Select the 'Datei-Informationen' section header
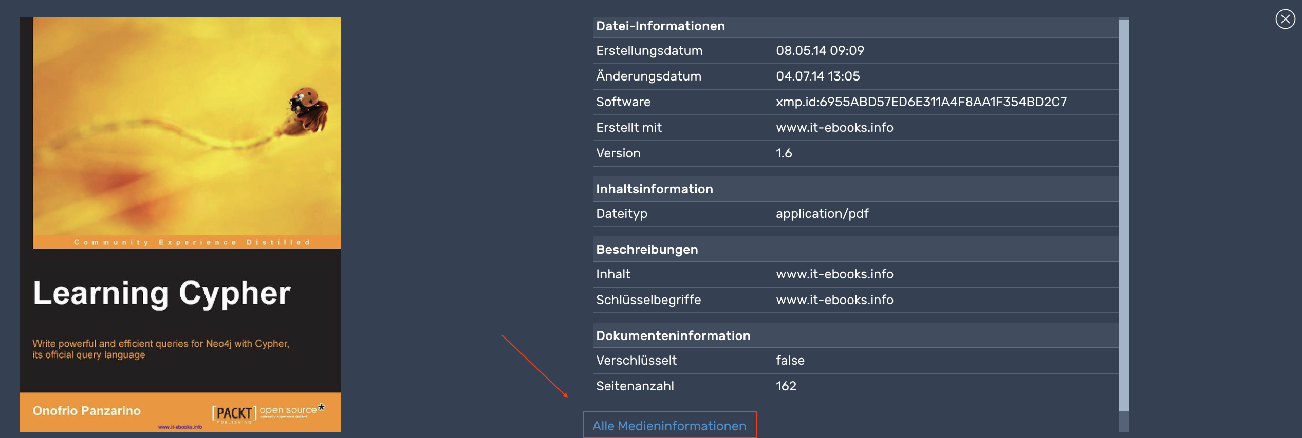This screenshot has width=1302, height=438. (660, 26)
